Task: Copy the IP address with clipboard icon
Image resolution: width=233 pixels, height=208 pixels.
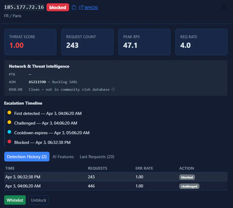Action: 74,7
